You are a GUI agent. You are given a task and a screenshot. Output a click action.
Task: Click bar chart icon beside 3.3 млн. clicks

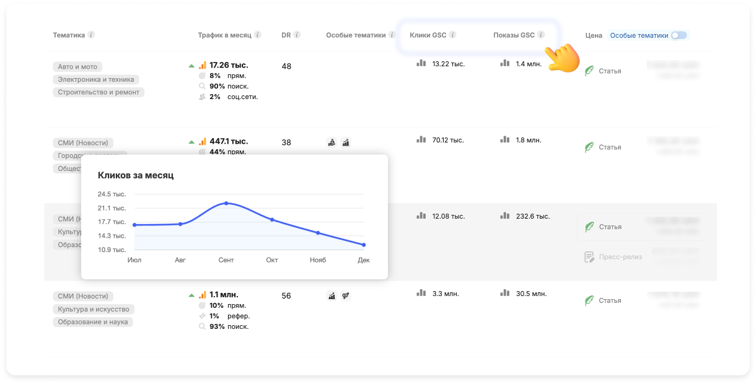tap(421, 293)
